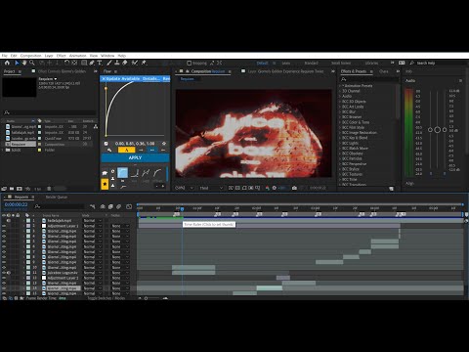Viewport: 469px width, 352px height.
Task: Select the Puppet Pin tool
Action: [144, 63]
